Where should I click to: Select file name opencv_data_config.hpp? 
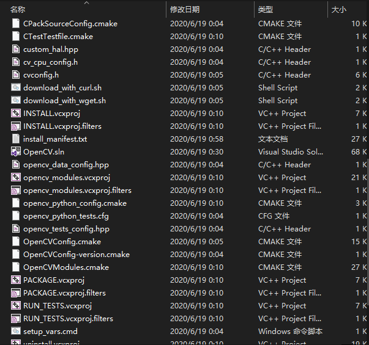[x=66, y=165]
